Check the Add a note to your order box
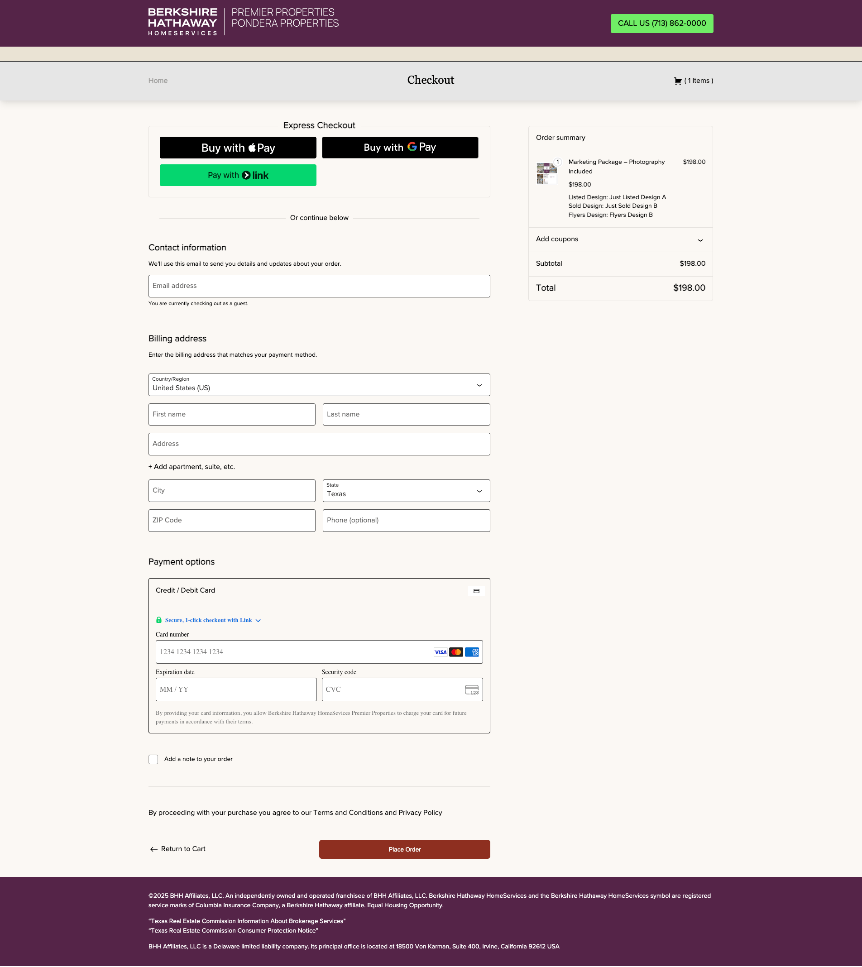 153,759
